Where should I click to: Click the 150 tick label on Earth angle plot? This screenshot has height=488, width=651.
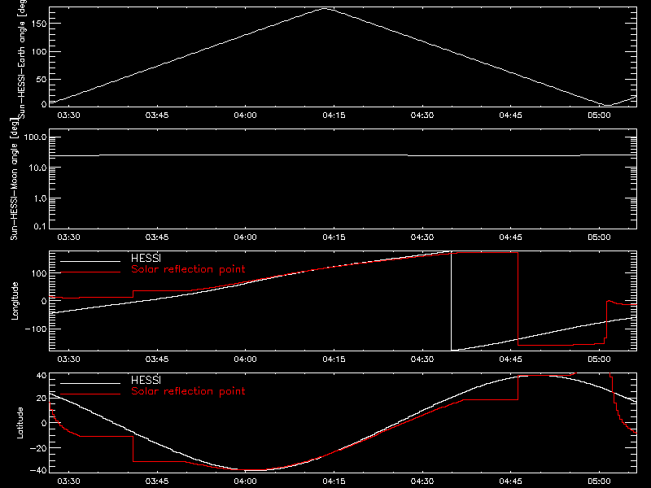39,24
